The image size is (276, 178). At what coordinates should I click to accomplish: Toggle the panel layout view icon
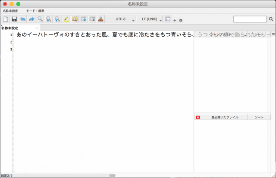pos(168,19)
